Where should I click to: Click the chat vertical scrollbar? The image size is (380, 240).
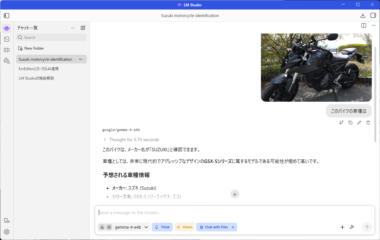click(376, 95)
